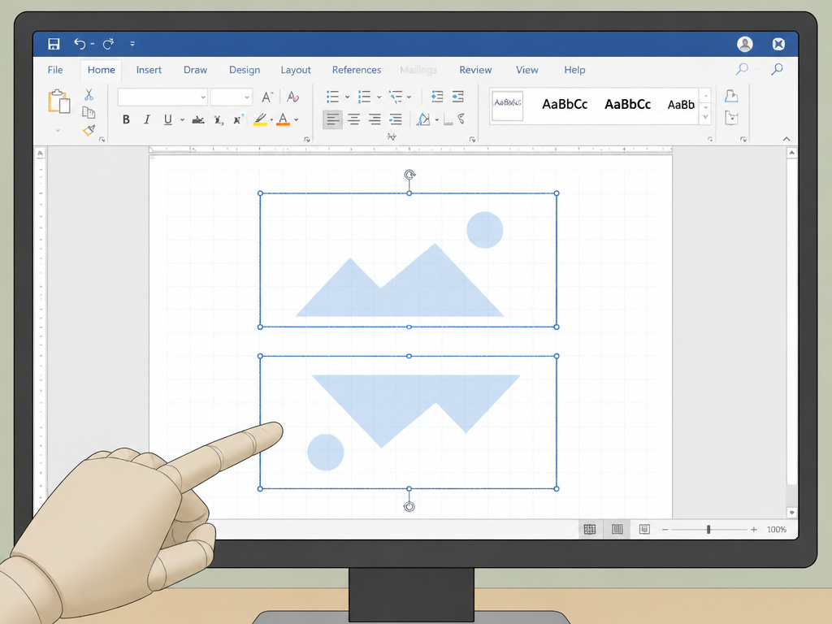Screen dimensions: 832x624
Task: Switch to the View tab
Action: [526, 70]
